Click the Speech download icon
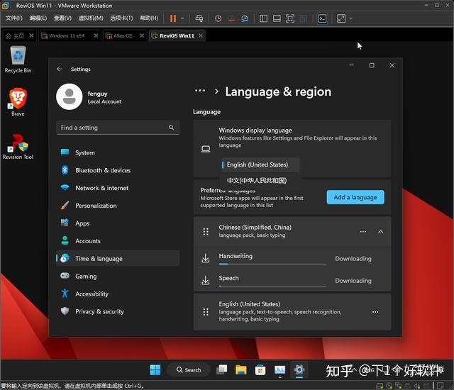The width and height of the screenshot is (454, 390). click(205, 280)
